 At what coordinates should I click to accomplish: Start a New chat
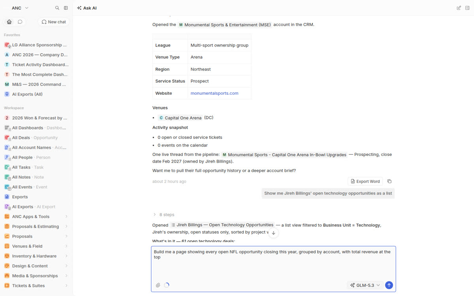click(54, 22)
